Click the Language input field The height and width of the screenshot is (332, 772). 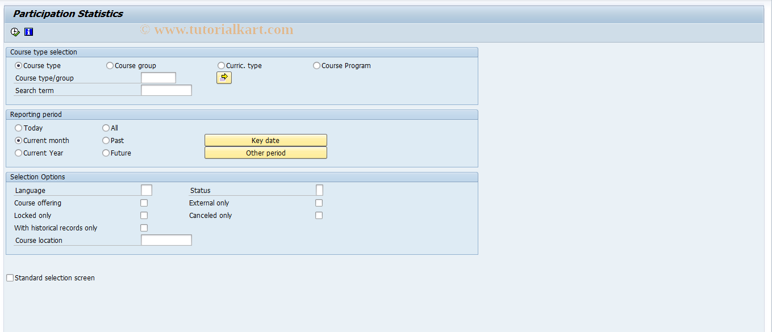tap(147, 190)
